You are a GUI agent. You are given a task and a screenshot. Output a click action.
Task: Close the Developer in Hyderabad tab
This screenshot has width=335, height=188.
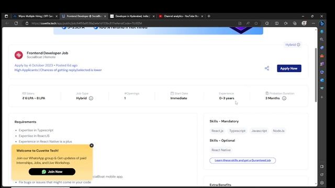pos(153,16)
